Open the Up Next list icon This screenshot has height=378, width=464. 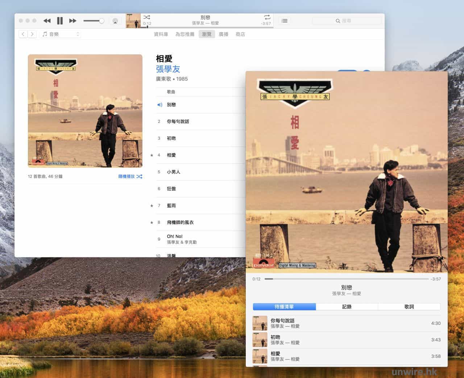click(285, 21)
